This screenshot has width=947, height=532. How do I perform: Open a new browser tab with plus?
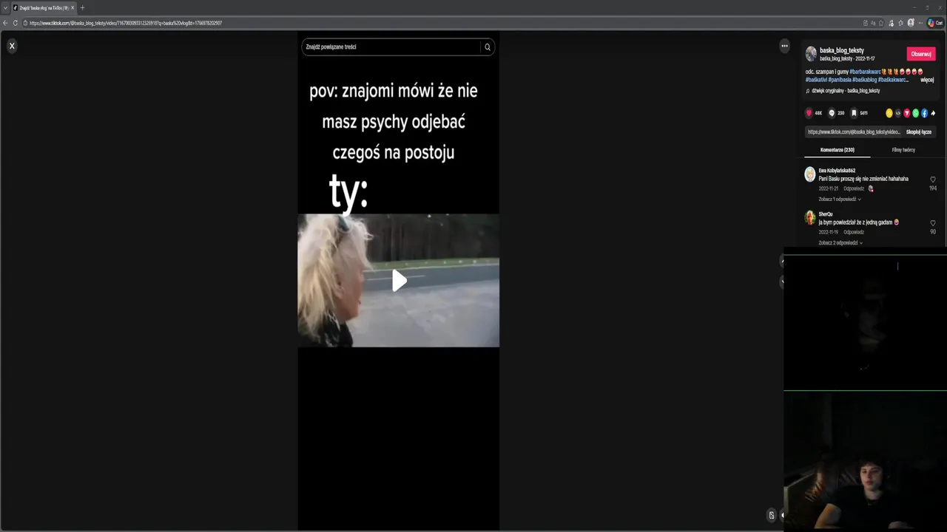82,7
